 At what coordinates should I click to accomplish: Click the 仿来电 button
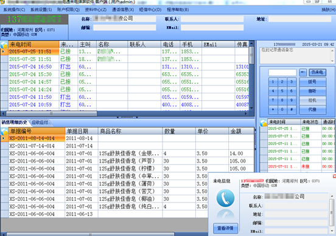pos(317,72)
